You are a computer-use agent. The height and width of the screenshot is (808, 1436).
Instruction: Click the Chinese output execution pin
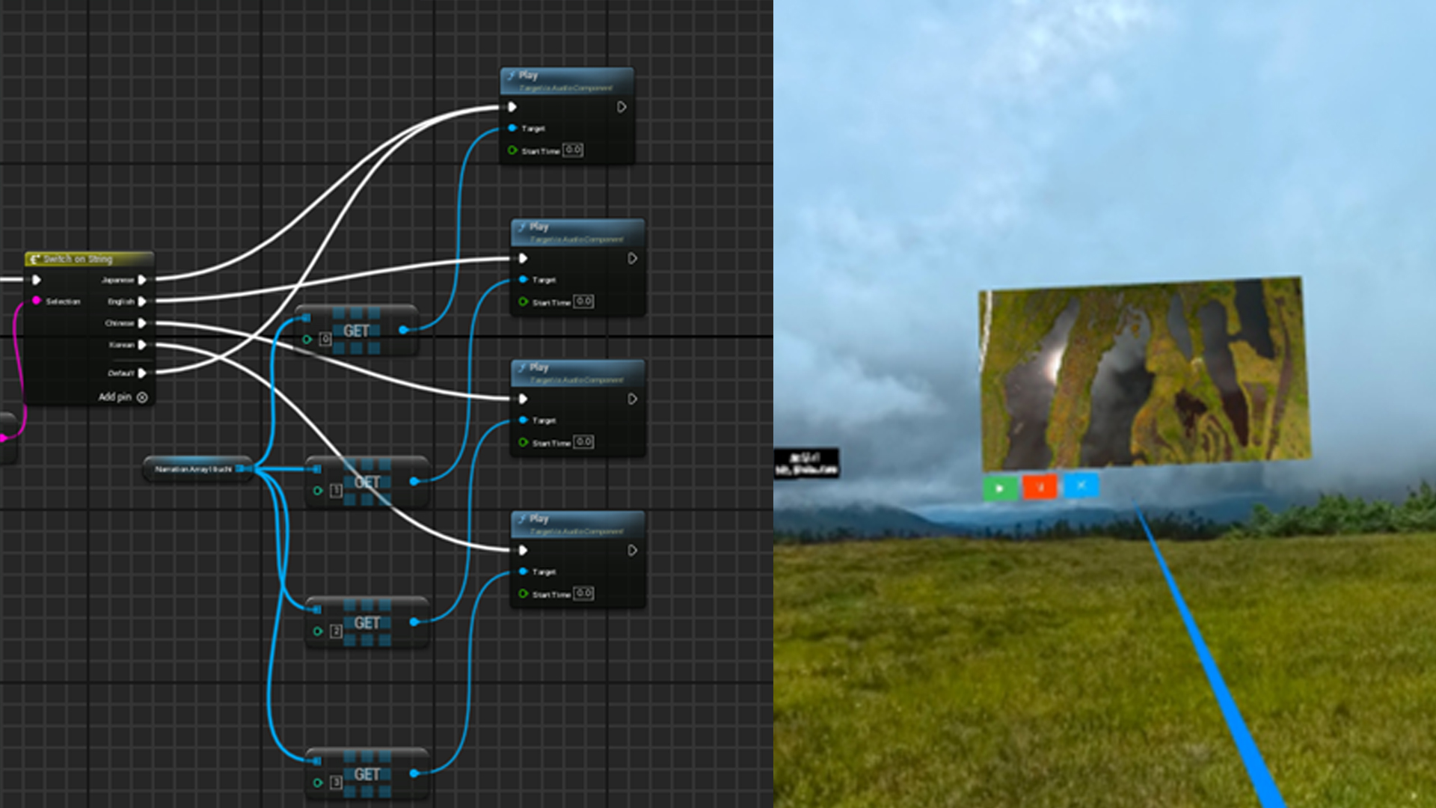142,323
